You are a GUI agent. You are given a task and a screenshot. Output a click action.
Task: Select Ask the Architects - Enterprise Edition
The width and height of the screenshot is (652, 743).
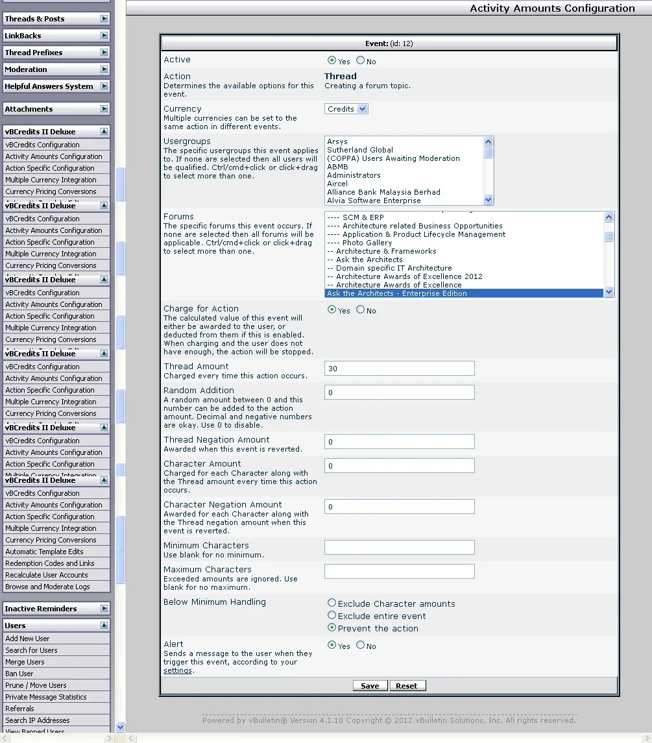click(465, 293)
